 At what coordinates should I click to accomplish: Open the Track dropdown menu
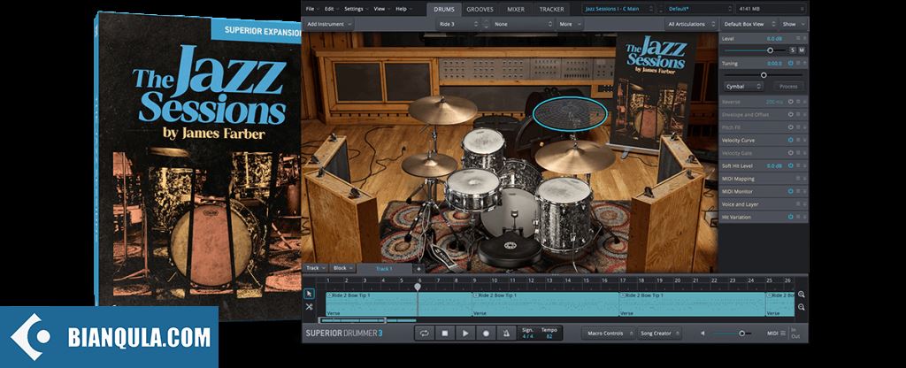coord(316,269)
